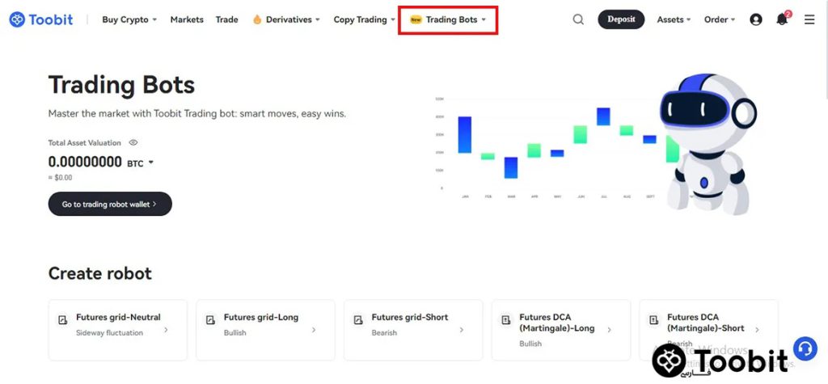Click the robot mascot illustration
This screenshot has height=384, width=828.
coord(708,144)
